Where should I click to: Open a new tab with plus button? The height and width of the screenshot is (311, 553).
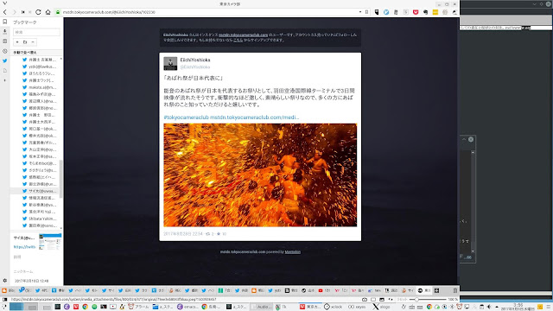[x=436, y=290]
